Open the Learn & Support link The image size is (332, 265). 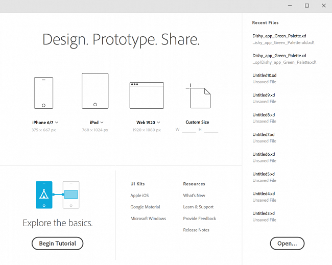coord(198,207)
